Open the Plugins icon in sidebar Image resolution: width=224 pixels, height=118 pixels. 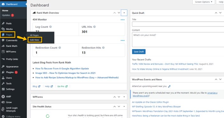pyautogui.click(x=3, y=72)
